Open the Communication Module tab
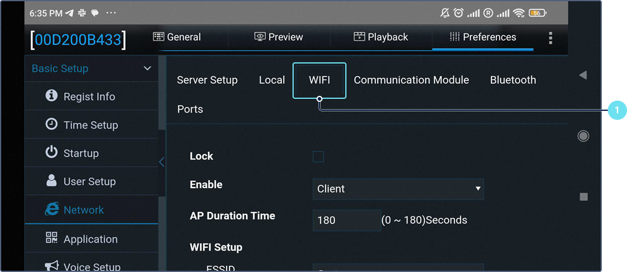This screenshot has height=272, width=627. [411, 80]
